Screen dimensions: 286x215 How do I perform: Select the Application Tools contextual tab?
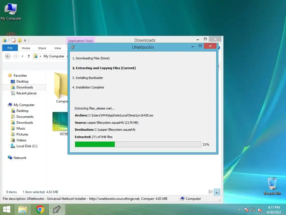[80, 41]
